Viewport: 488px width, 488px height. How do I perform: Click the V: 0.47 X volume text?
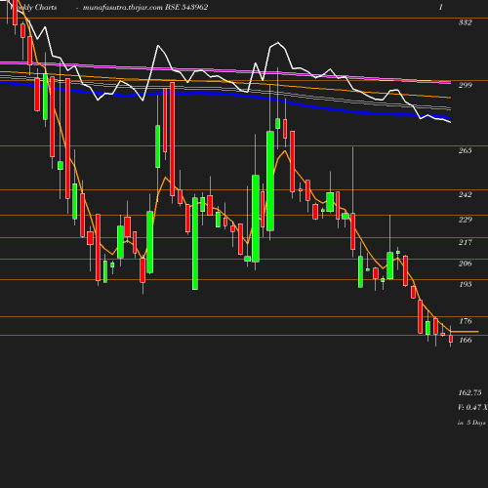pos(472,407)
